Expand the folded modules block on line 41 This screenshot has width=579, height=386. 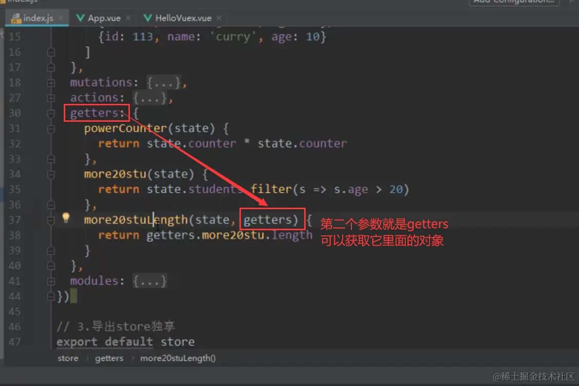(51, 282)
